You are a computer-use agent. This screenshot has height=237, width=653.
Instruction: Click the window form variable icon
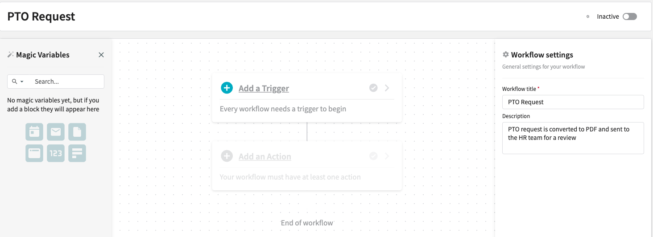[34, 153]
